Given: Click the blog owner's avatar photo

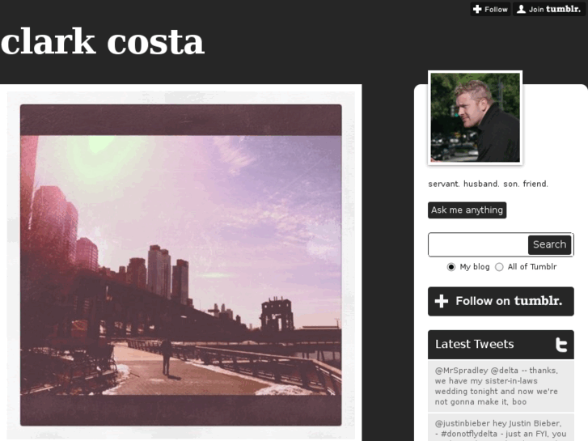Looking at the screenshot, I should click(475, 117).
